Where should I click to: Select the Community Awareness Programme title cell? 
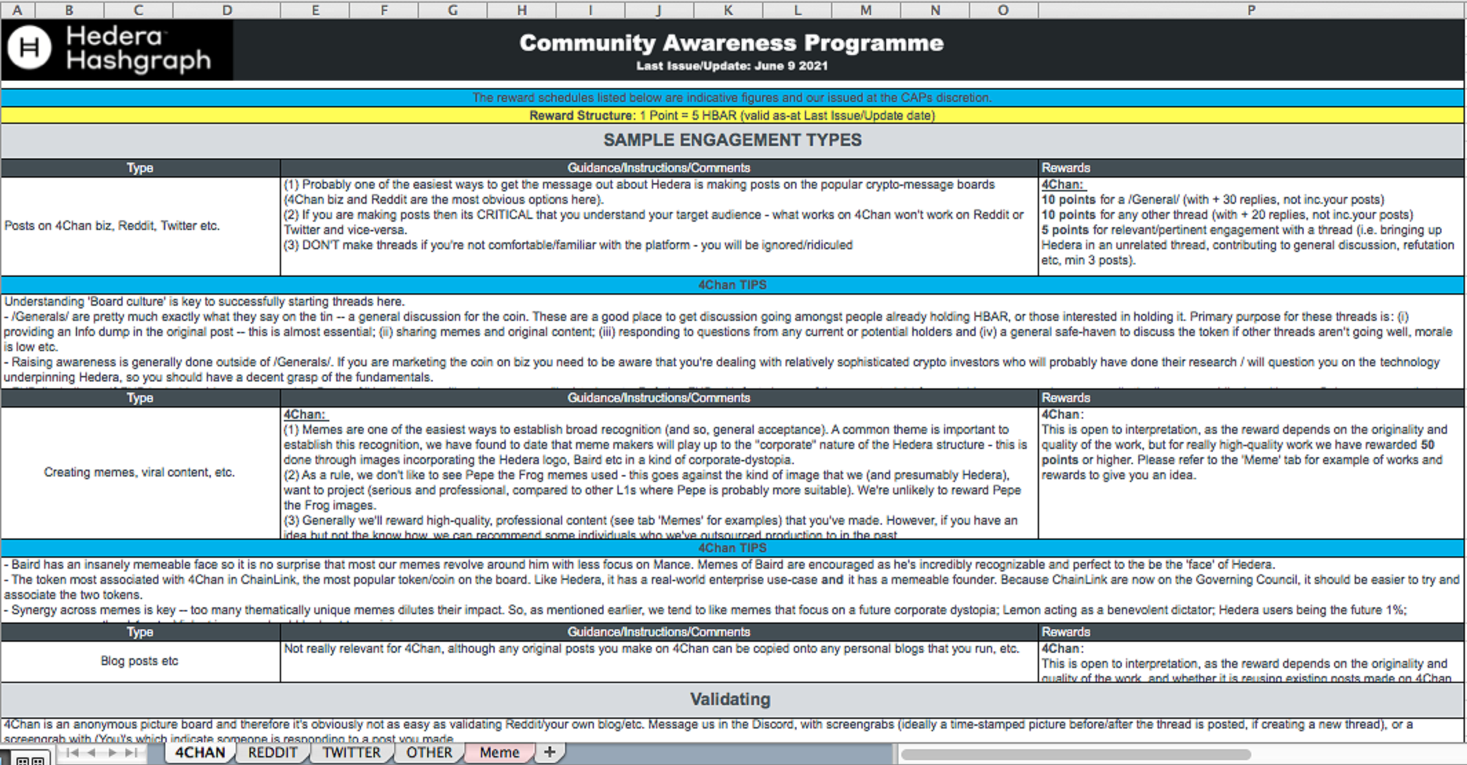(731, 43)
